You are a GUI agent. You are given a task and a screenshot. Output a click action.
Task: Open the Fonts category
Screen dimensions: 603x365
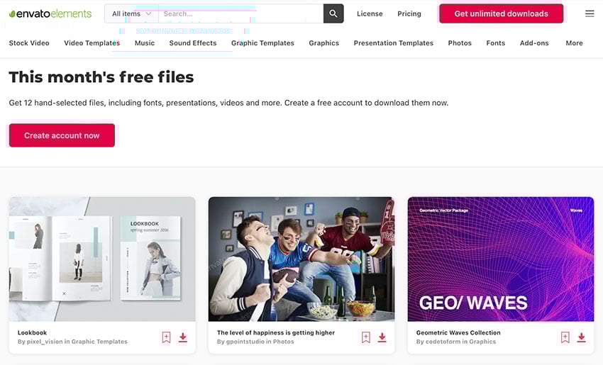pyautogui.click(x=496, y=43)
